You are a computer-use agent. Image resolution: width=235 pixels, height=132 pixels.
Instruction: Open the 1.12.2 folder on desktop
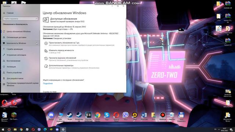[218, 17]
